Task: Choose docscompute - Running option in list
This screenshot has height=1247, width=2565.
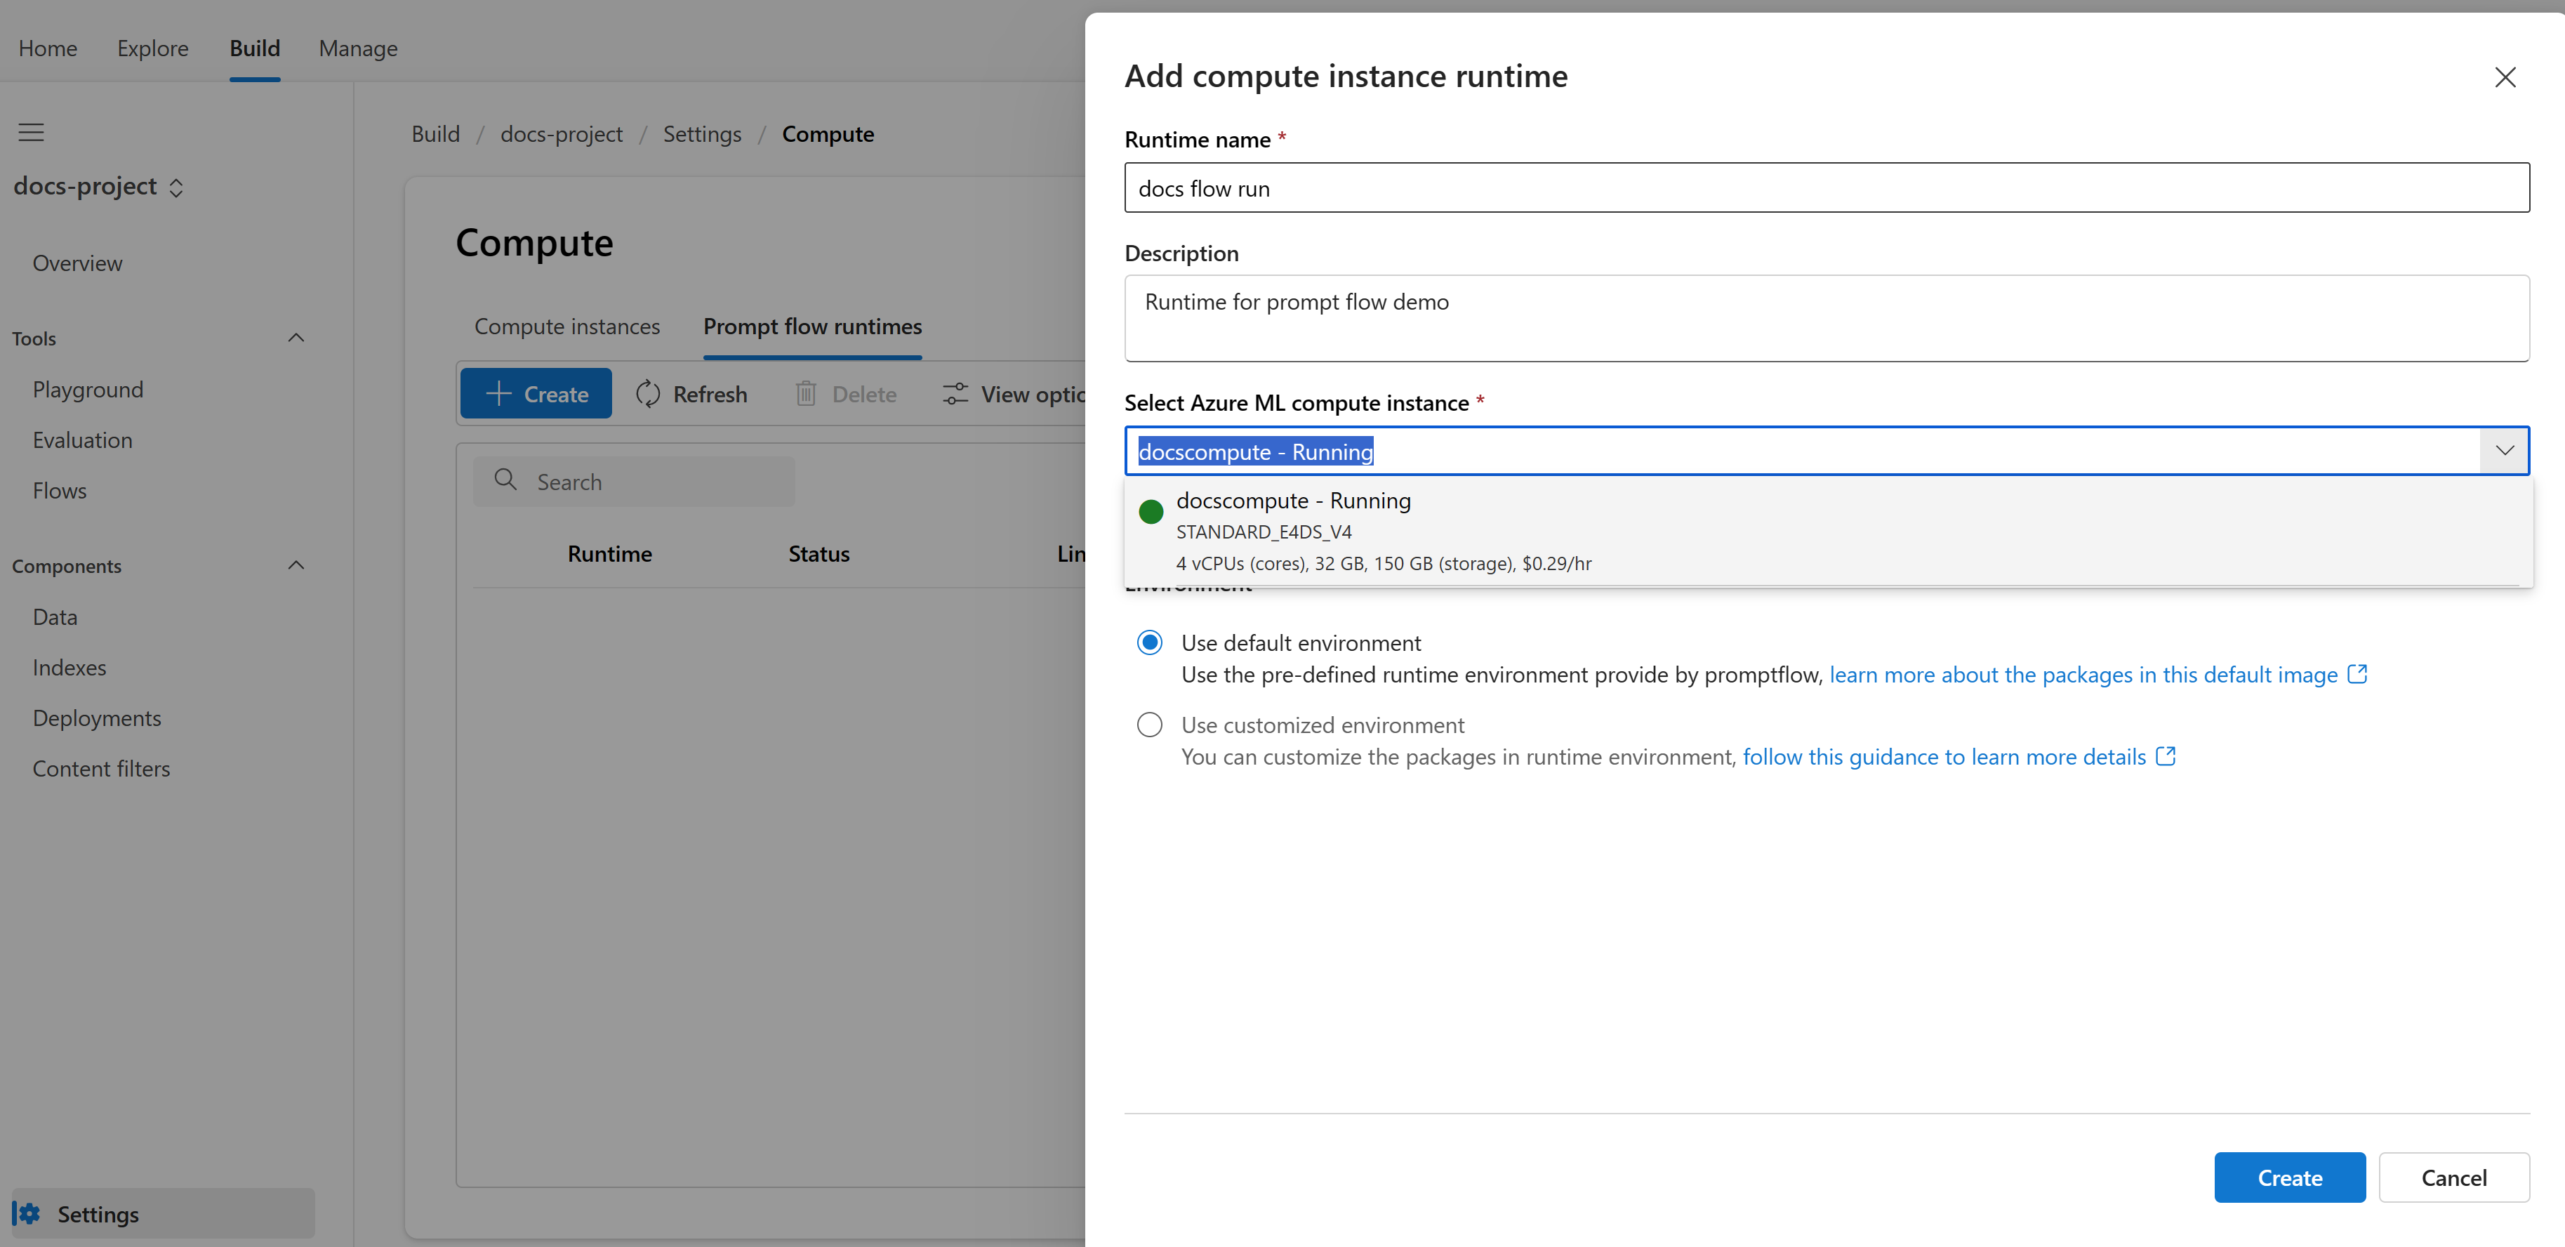Action: pos(1827,531)
